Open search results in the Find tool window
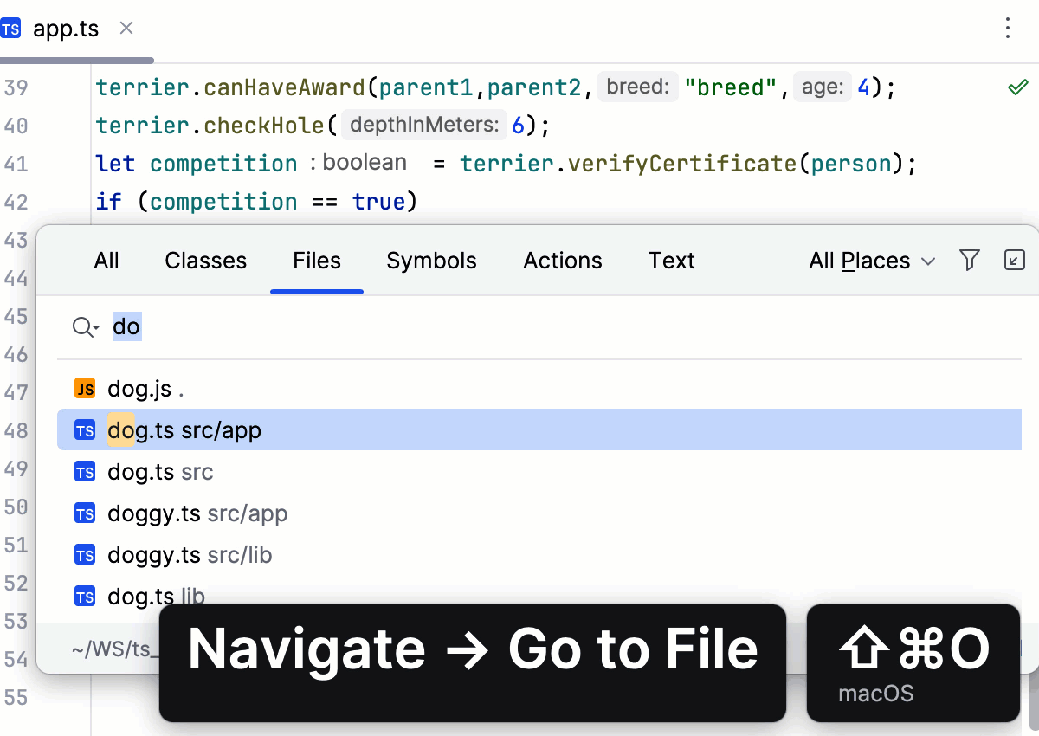This screenshot has width=1039, height=736. [x=1014, y=260]
